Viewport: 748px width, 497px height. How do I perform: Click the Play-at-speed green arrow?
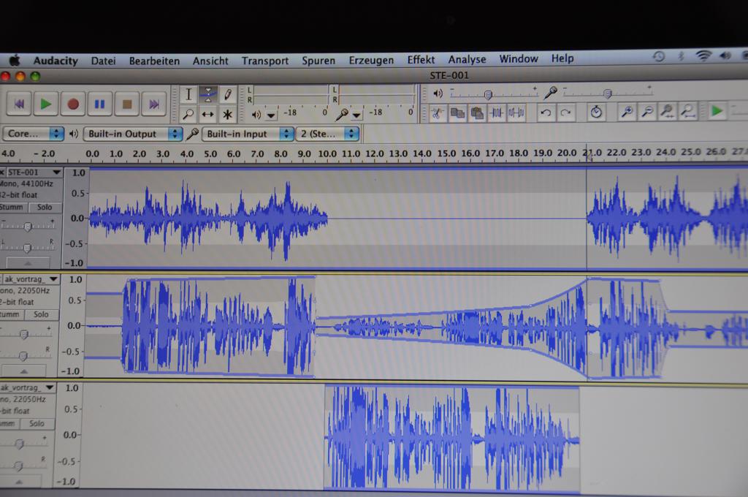717,111
